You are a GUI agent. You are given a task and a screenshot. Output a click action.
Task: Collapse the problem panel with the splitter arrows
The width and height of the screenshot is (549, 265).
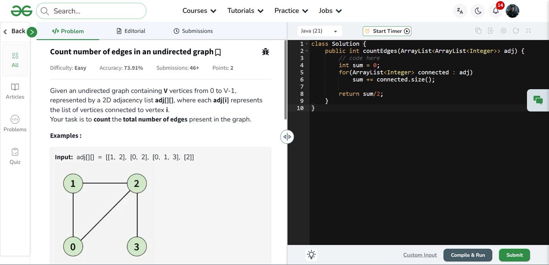point(287,136)
